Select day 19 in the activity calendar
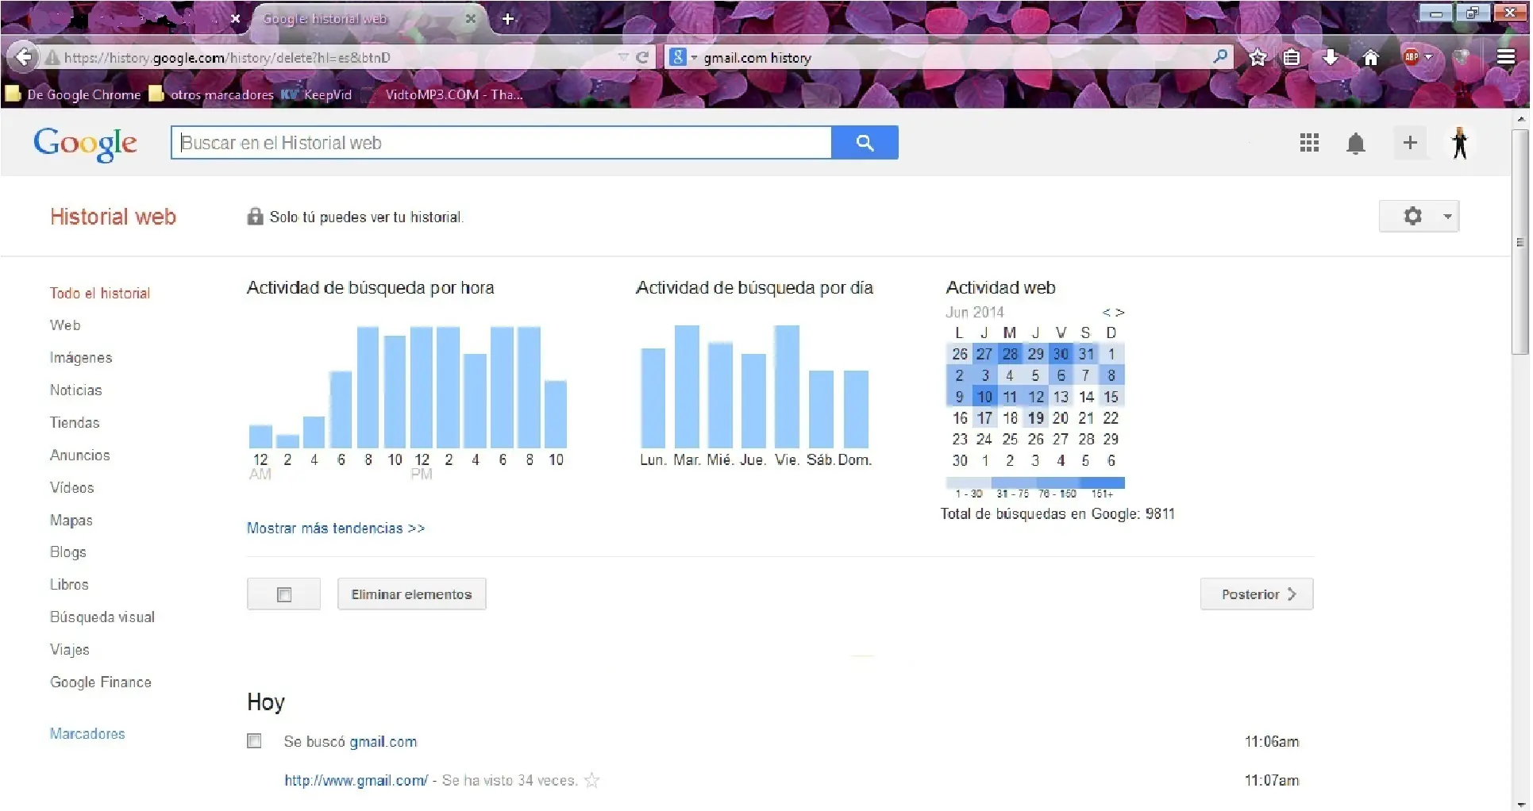 pyautogui.click(x=1035, y=418)
